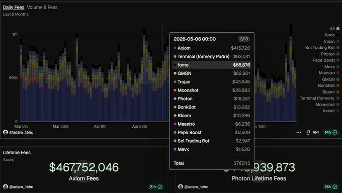Select the Axiom row in the tooltip

(212, 48)
